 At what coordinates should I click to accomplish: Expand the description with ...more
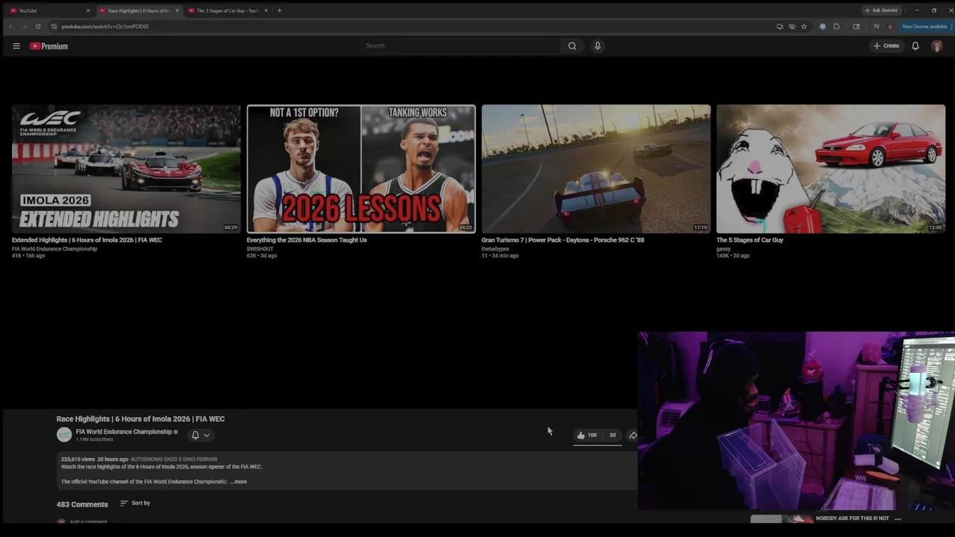pos(239,482)
